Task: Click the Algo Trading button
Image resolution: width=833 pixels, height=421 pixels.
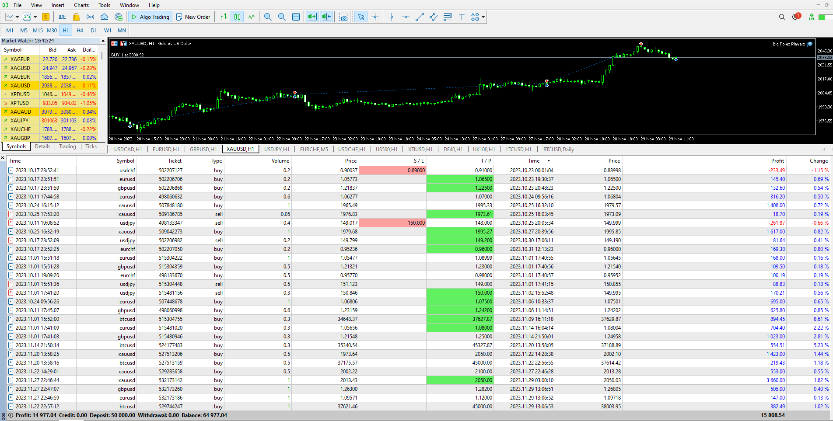Action: (150, 17)
